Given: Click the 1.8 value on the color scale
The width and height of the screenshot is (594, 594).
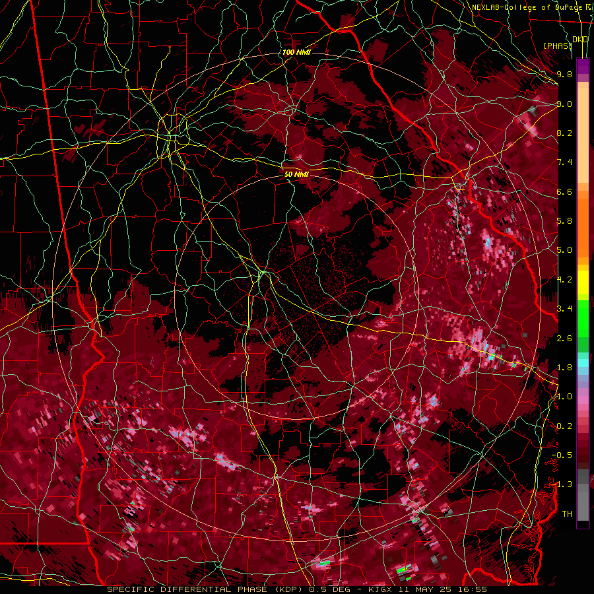Looking at the screenshot, I should tap(564, 368).
